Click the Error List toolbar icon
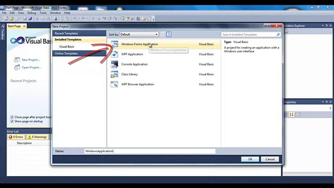This screenshot has height=188, width=334. click(144, 19)
